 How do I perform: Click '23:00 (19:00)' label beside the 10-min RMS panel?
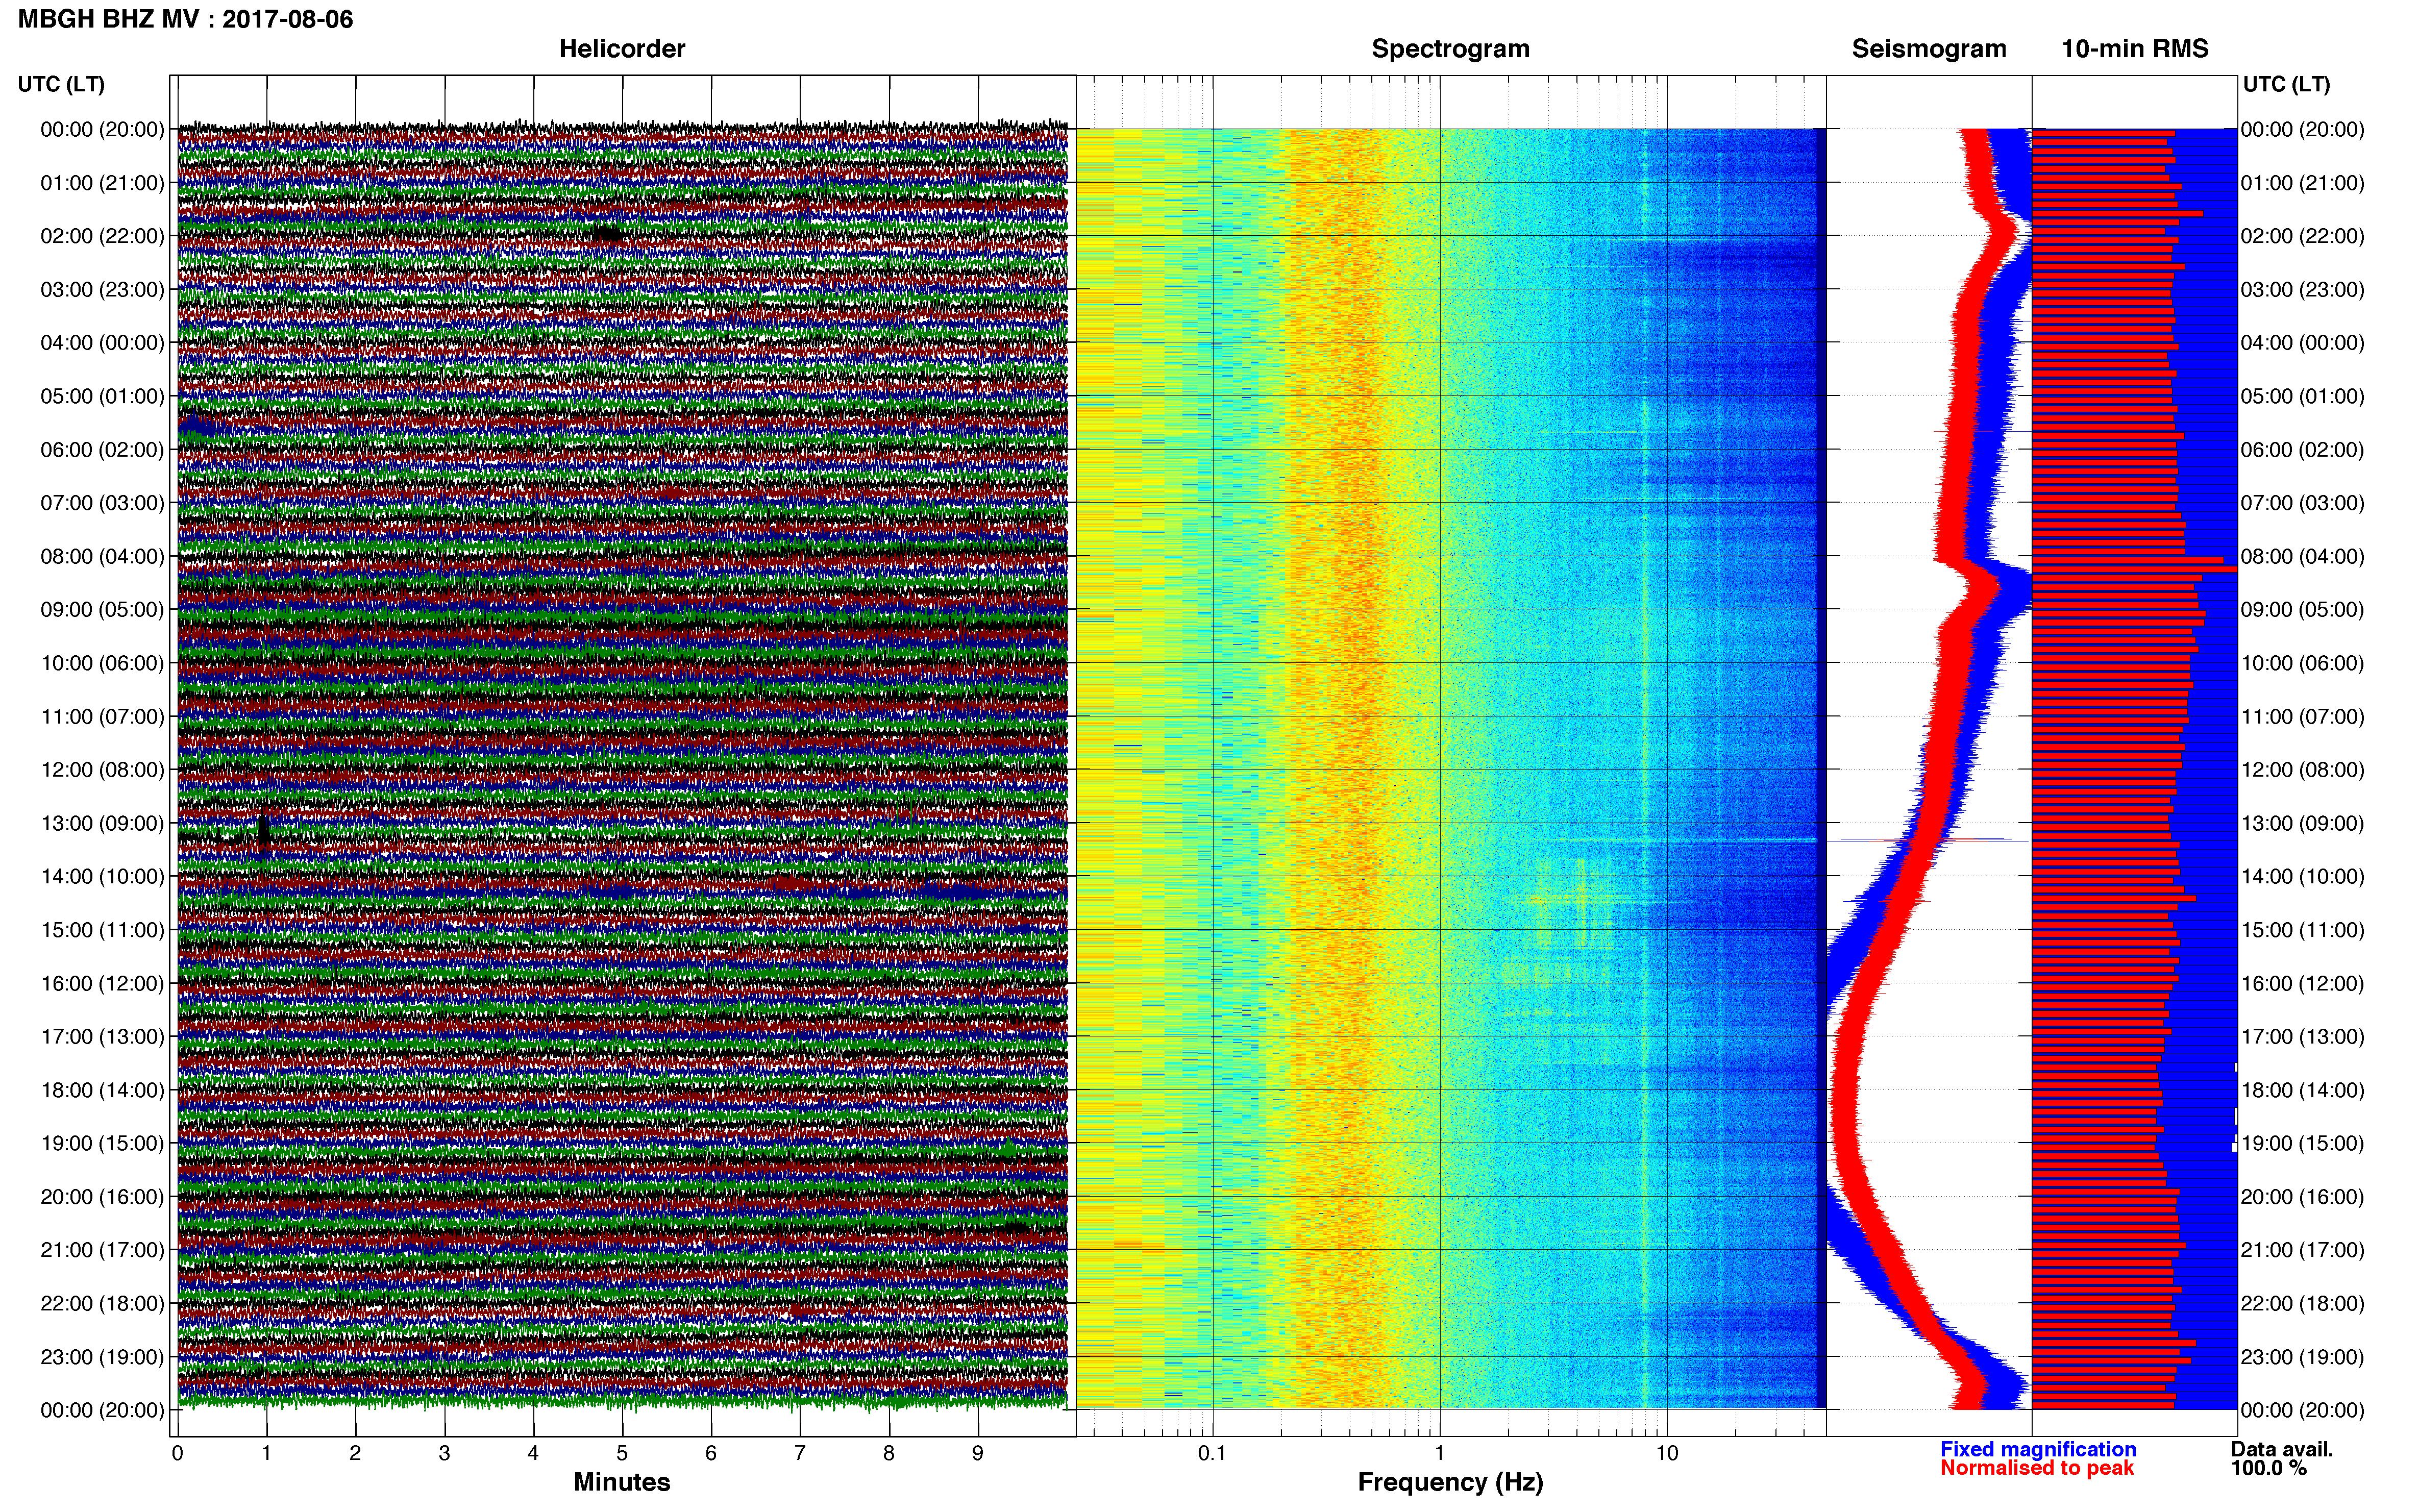point(2302,1357)
